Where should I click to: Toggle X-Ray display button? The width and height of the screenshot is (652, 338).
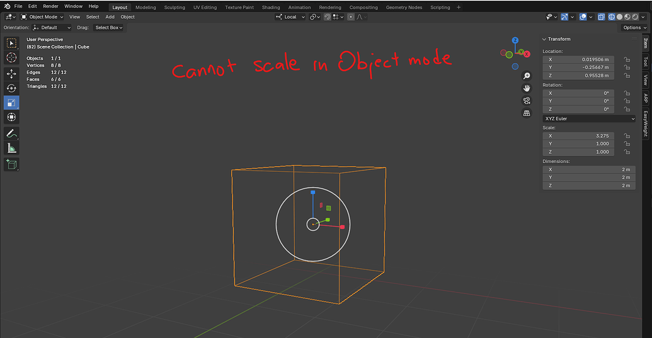(x=601, y=17)
